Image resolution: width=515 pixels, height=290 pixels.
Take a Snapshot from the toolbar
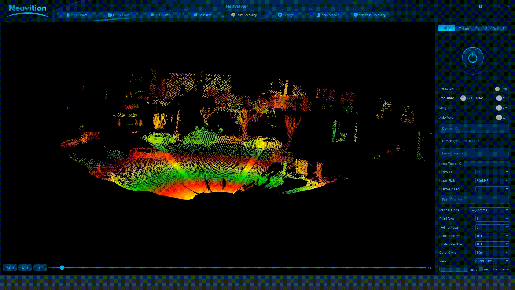(202, 15)
